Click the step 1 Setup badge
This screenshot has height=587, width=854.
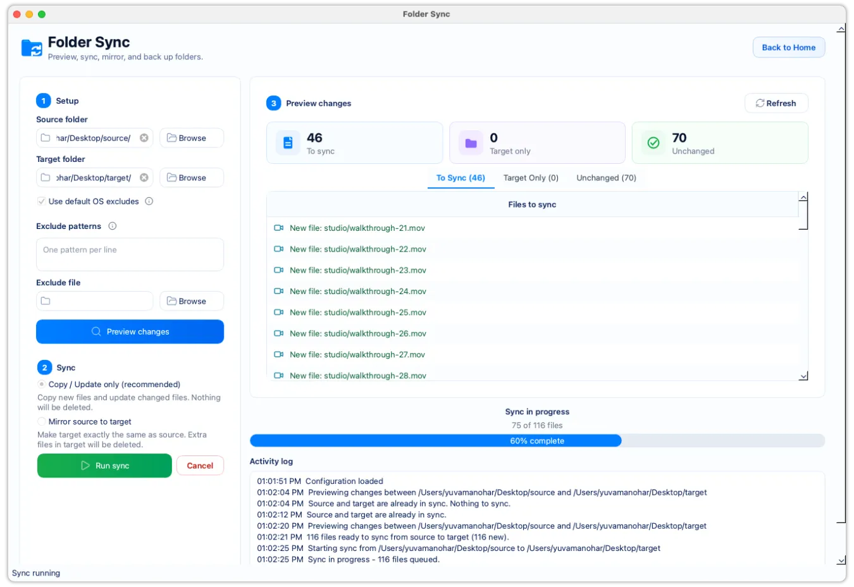coord(44,101)
